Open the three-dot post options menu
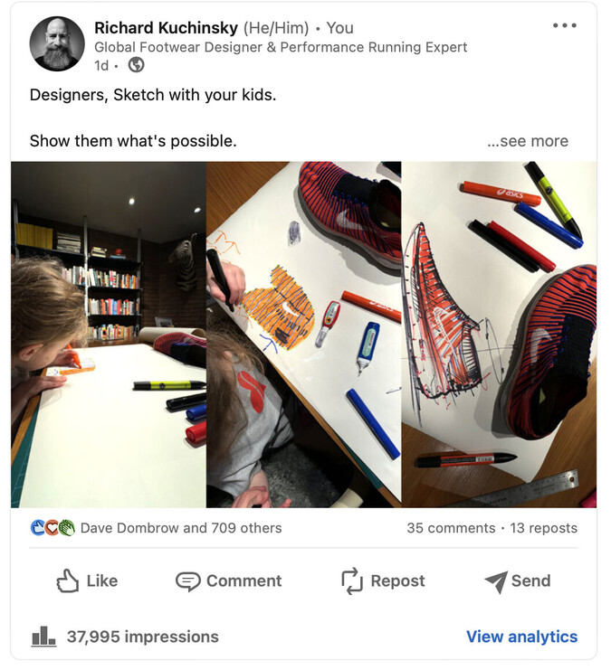This screenshot has height=670, width=611. coord(564,25)
